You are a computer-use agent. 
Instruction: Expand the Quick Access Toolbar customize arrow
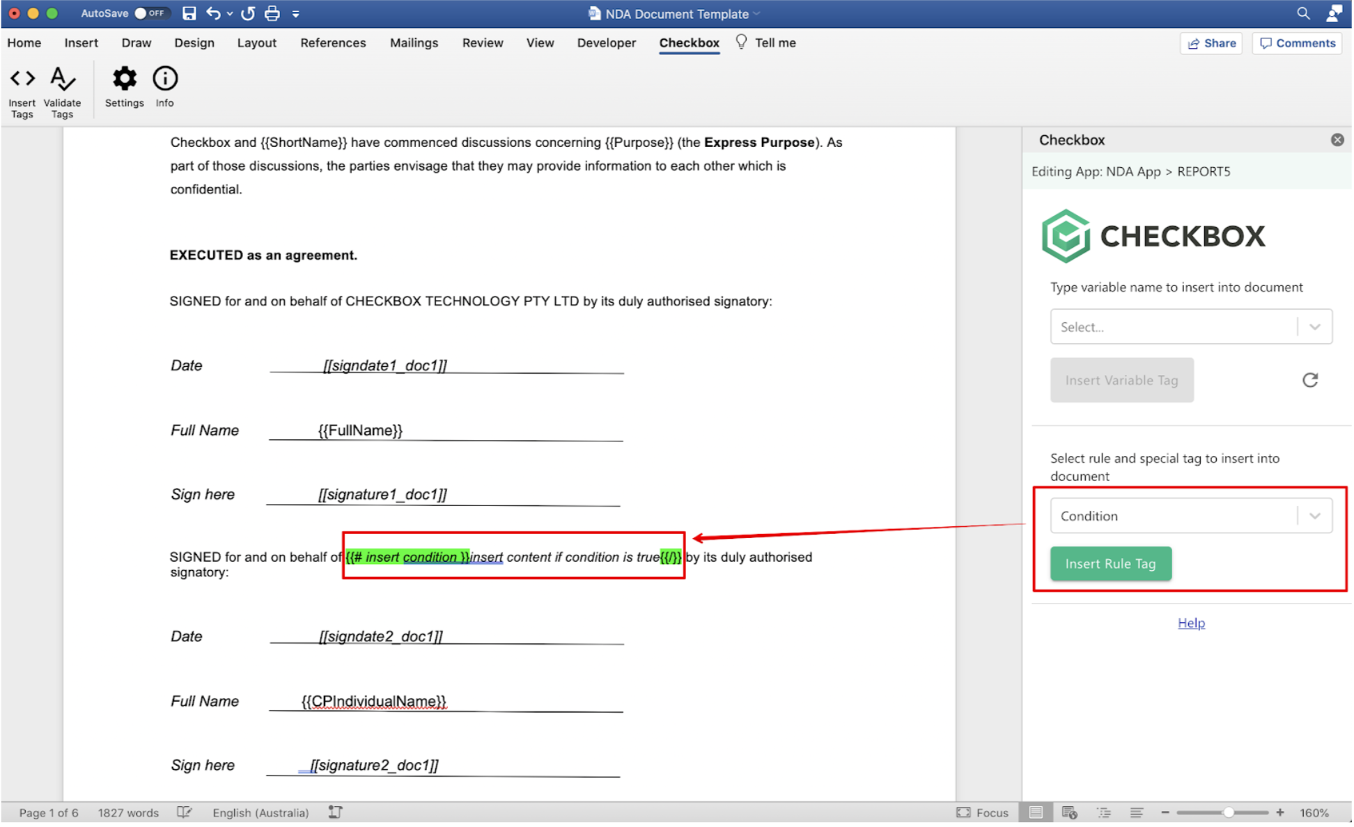pyautogui.click(x=296, y=13)
